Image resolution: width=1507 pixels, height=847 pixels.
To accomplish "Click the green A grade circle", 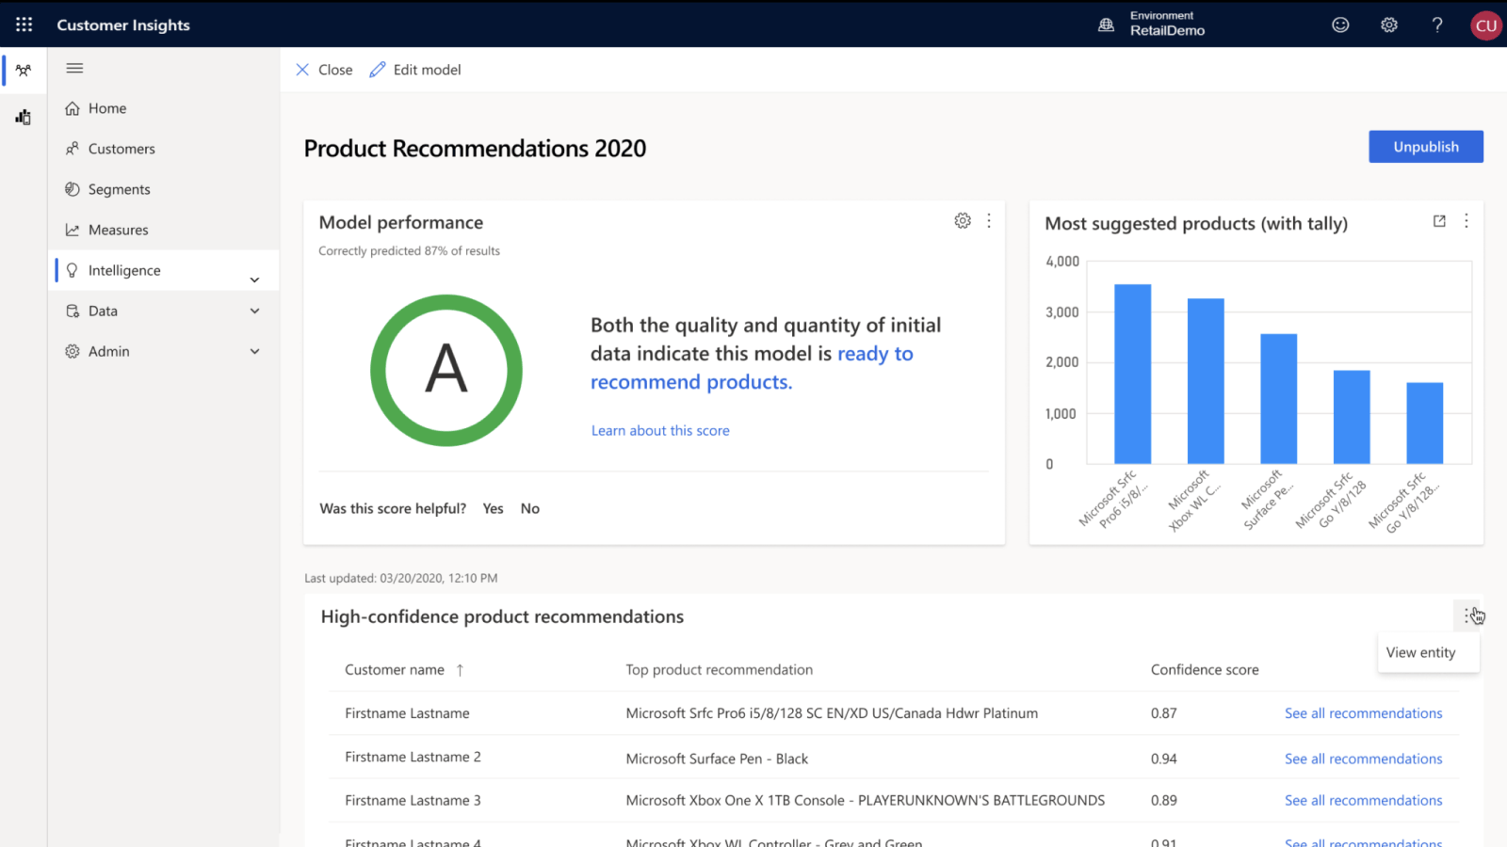I will point(446,370).
